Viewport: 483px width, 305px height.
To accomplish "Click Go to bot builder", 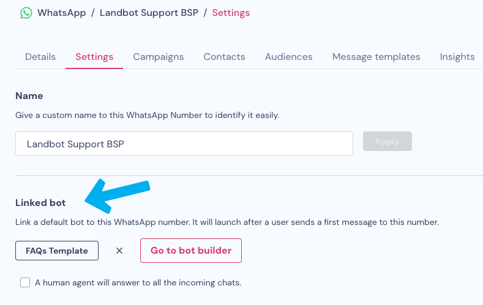I will (191, 251).
